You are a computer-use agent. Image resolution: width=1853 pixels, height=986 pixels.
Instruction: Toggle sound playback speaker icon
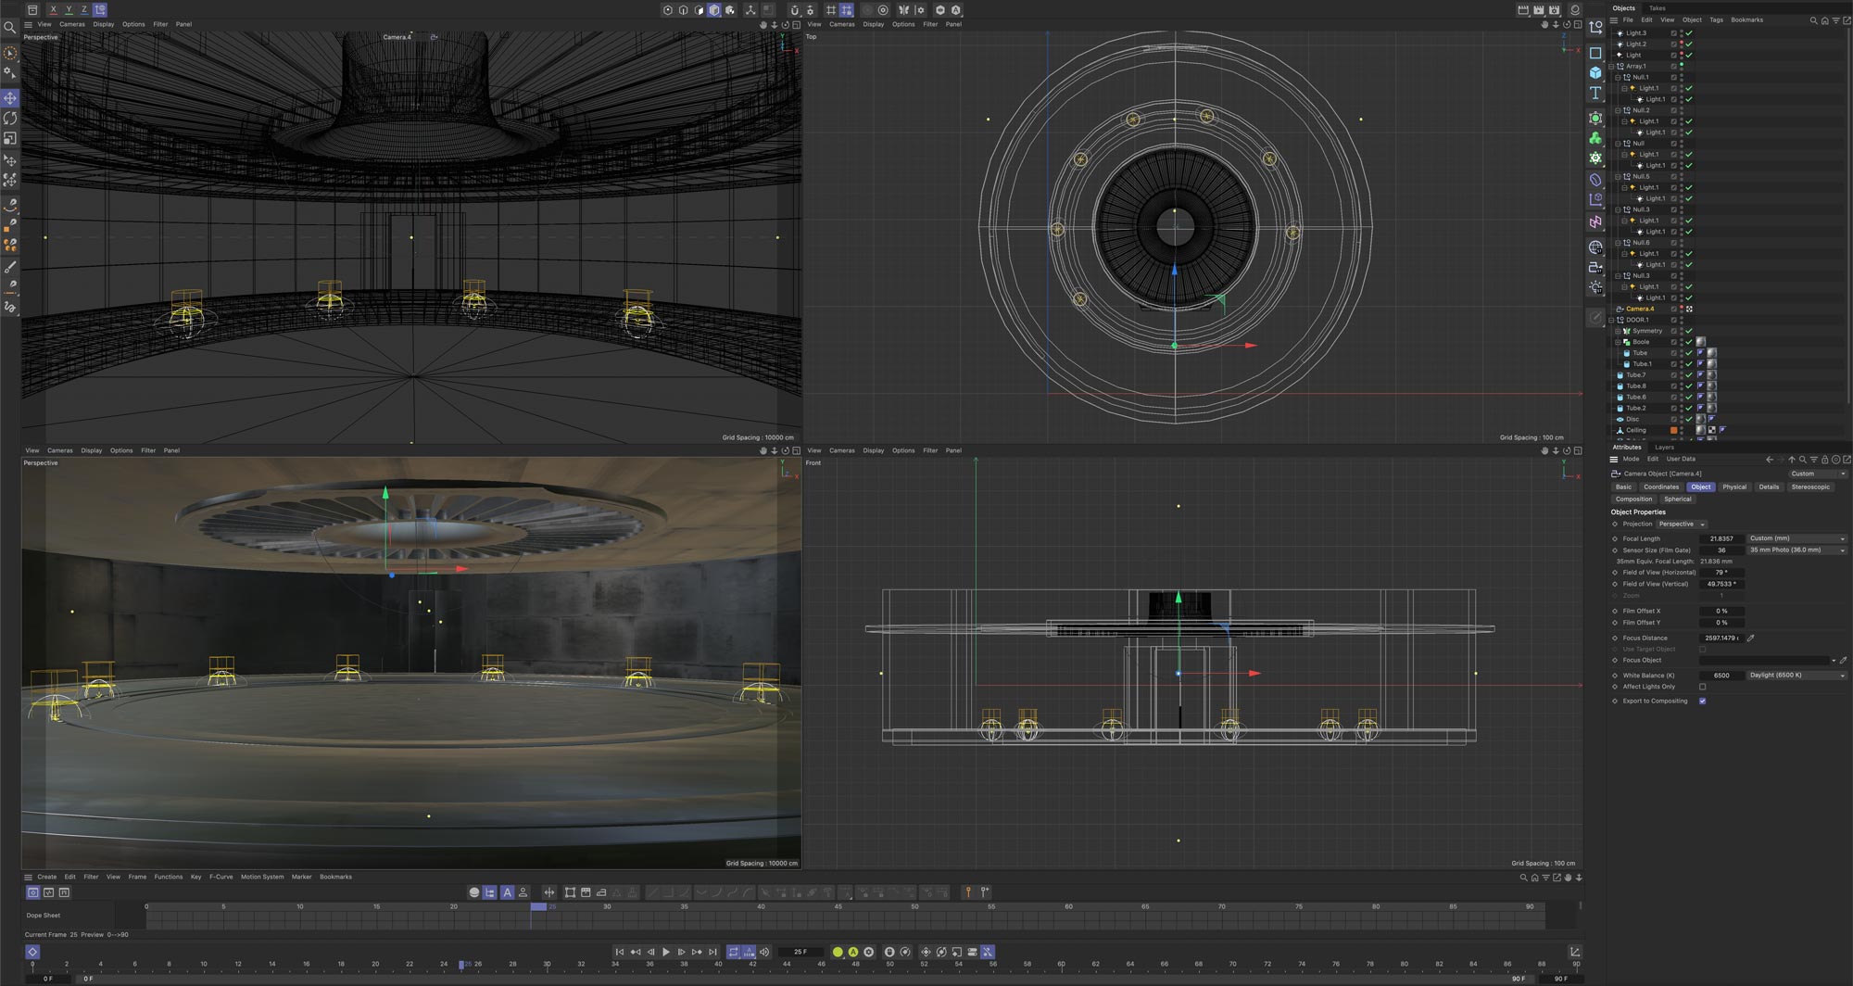pyautogui.click(x=764, y=952)
